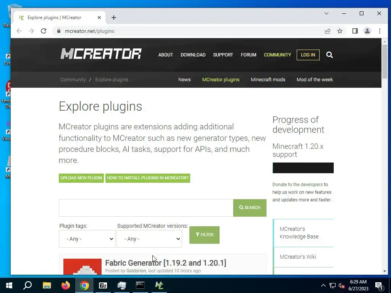
Task: Click the page vertical scrollbar thumb
Action: pos(385,61)
